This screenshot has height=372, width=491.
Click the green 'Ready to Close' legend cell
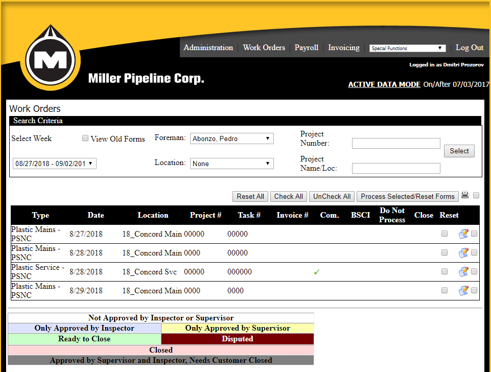pos(84,339)
